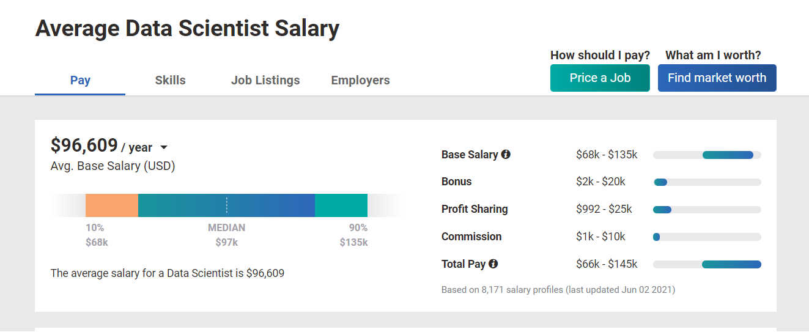
Task: Switch to the Skills tab
Action: click(170, 80)
